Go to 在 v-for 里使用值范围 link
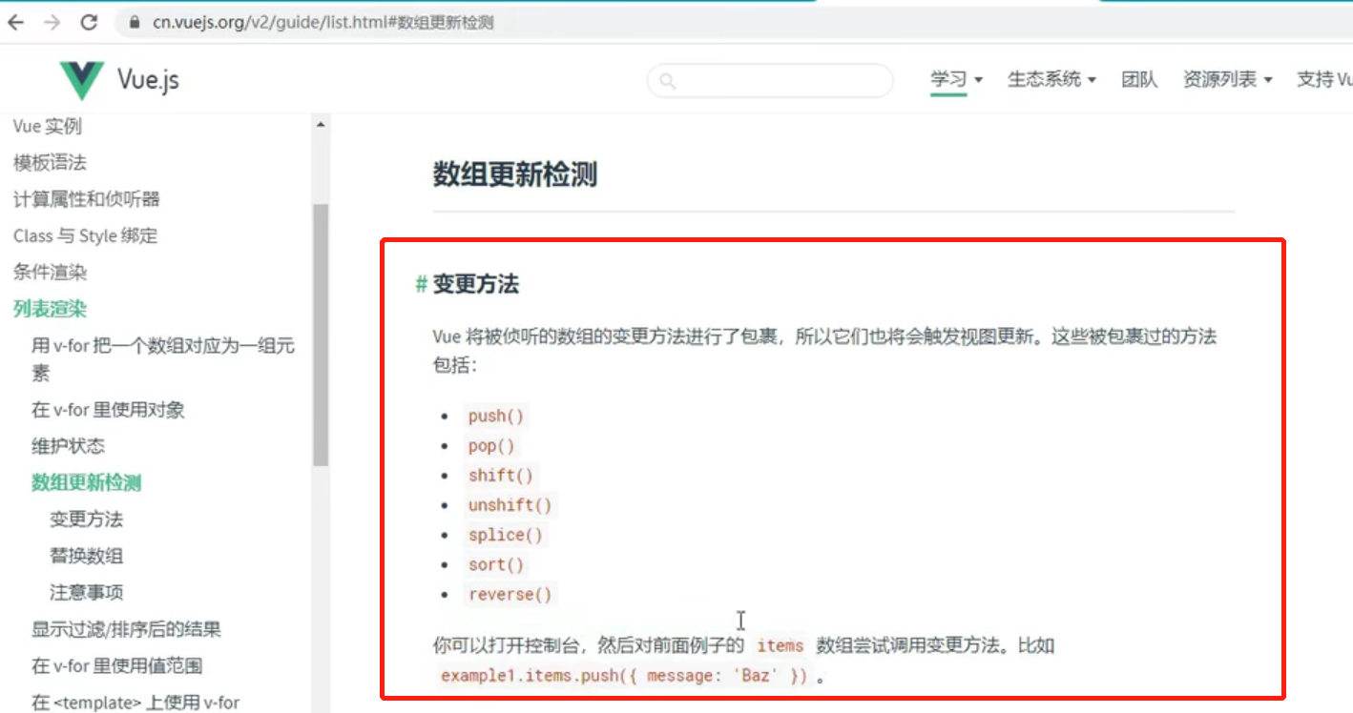The width and height of the screenshot is (1353, 713). click(x=116, y=665)
